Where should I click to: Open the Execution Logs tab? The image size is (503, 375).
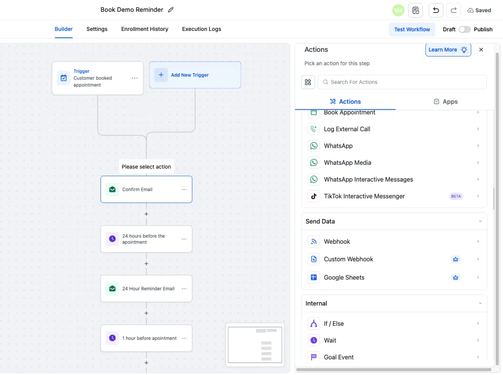201,29
